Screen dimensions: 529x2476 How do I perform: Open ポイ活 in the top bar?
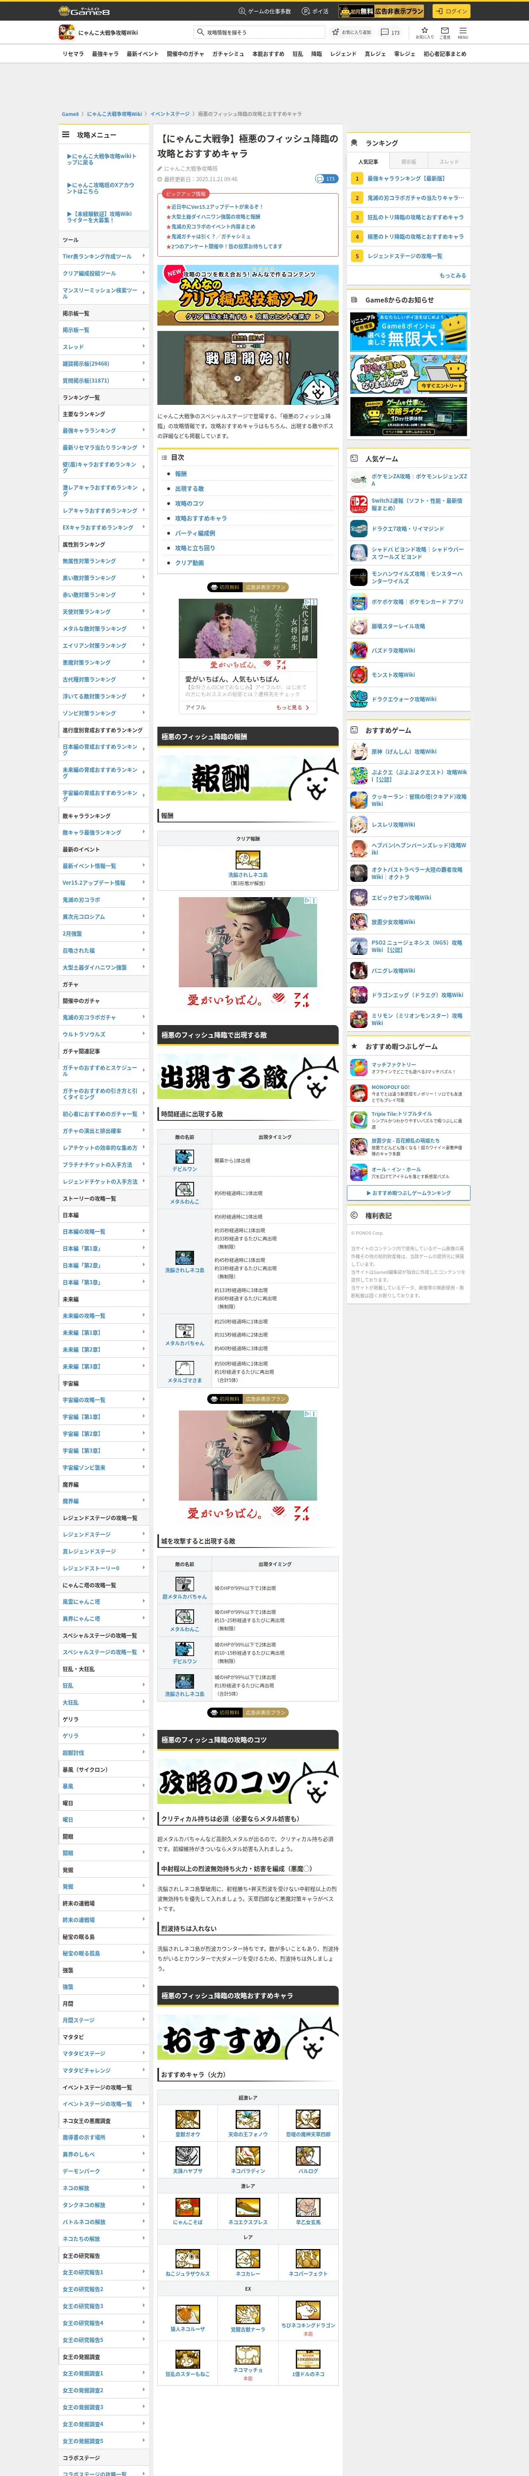click(315, 12)
